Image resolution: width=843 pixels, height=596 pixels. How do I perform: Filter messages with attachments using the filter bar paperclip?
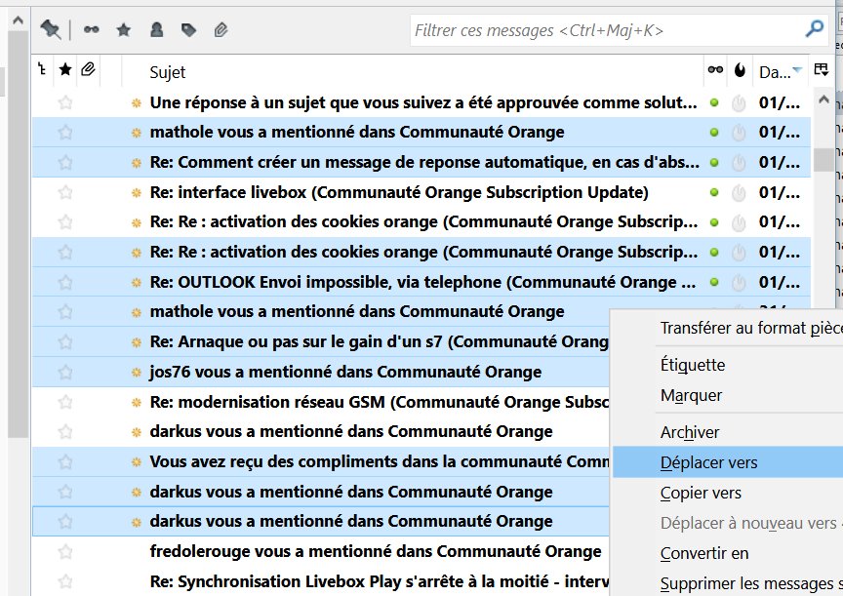(221, 30)
